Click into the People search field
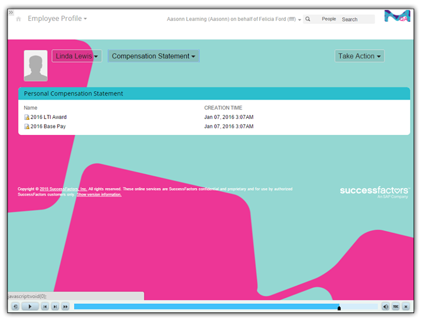Image resolution: width=423 pixels, height=335 pixels. click(x=357, y=19)
